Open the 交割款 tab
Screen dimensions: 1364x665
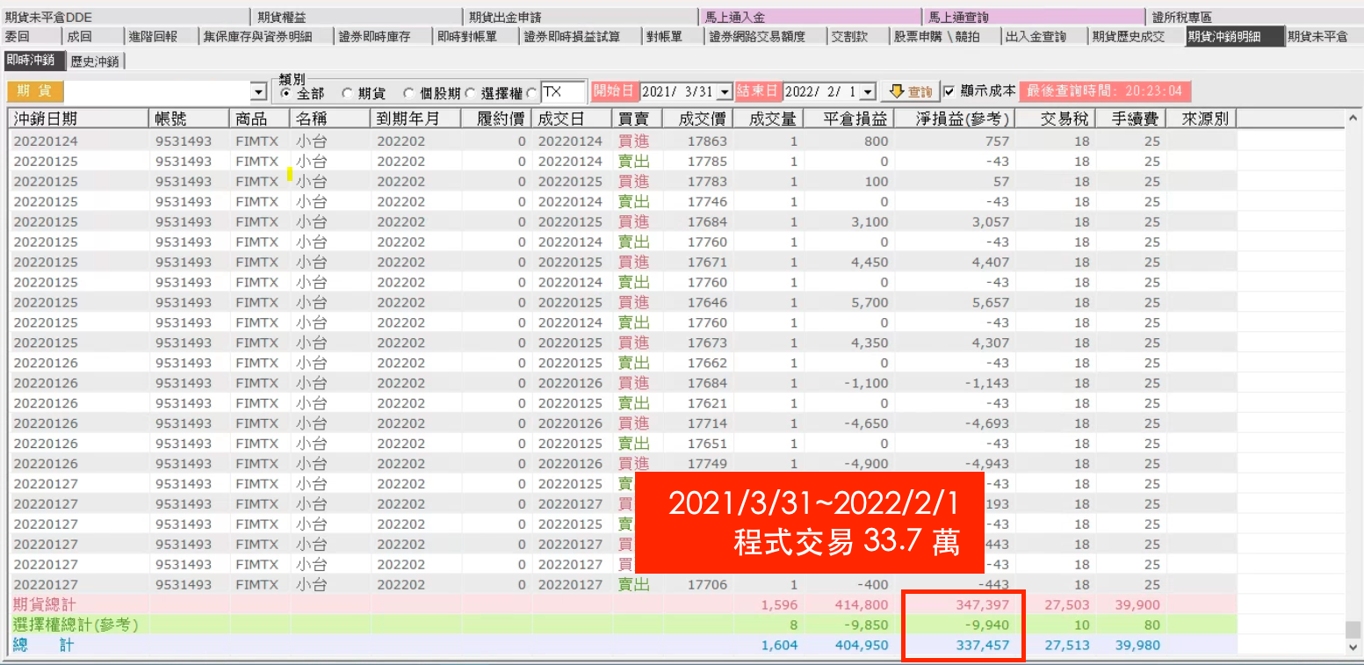click(858, 36)
